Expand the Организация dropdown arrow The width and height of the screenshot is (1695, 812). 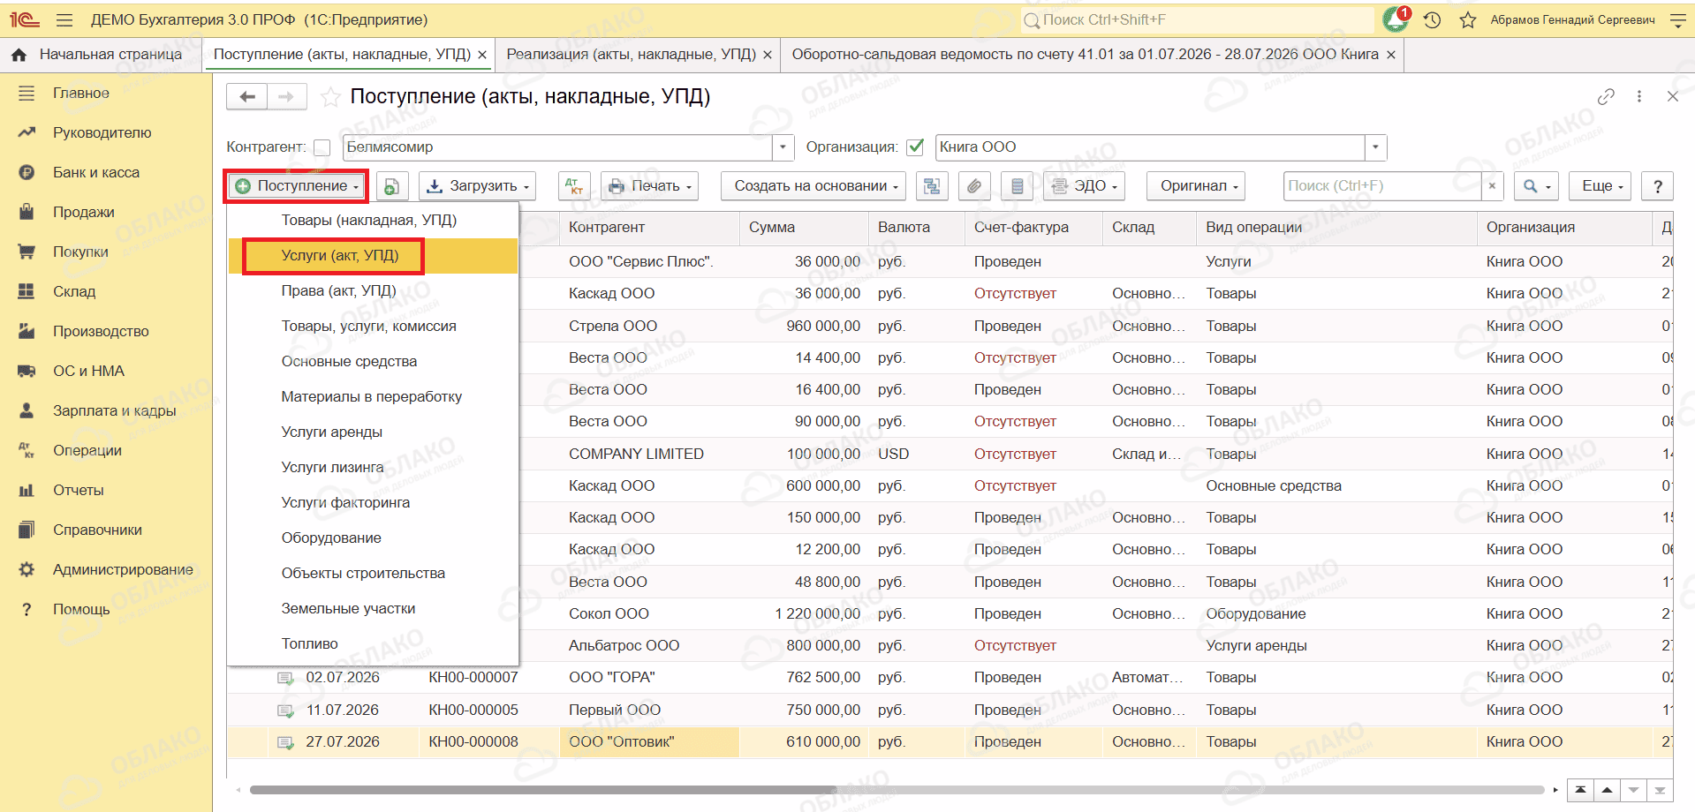click(1376, 147)
